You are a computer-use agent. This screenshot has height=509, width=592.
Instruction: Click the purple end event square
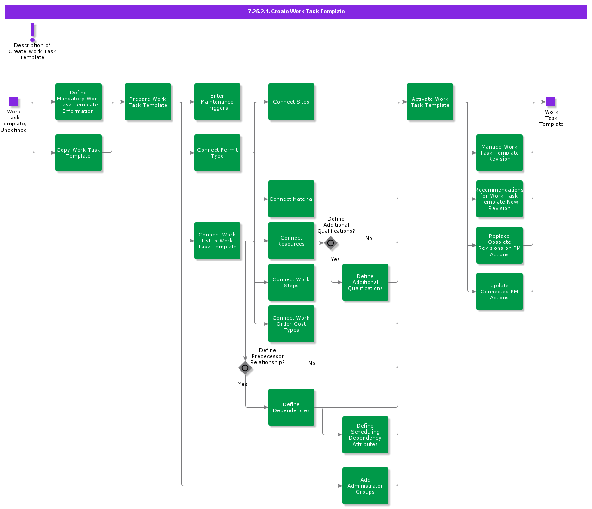click(x=550, y=102)
